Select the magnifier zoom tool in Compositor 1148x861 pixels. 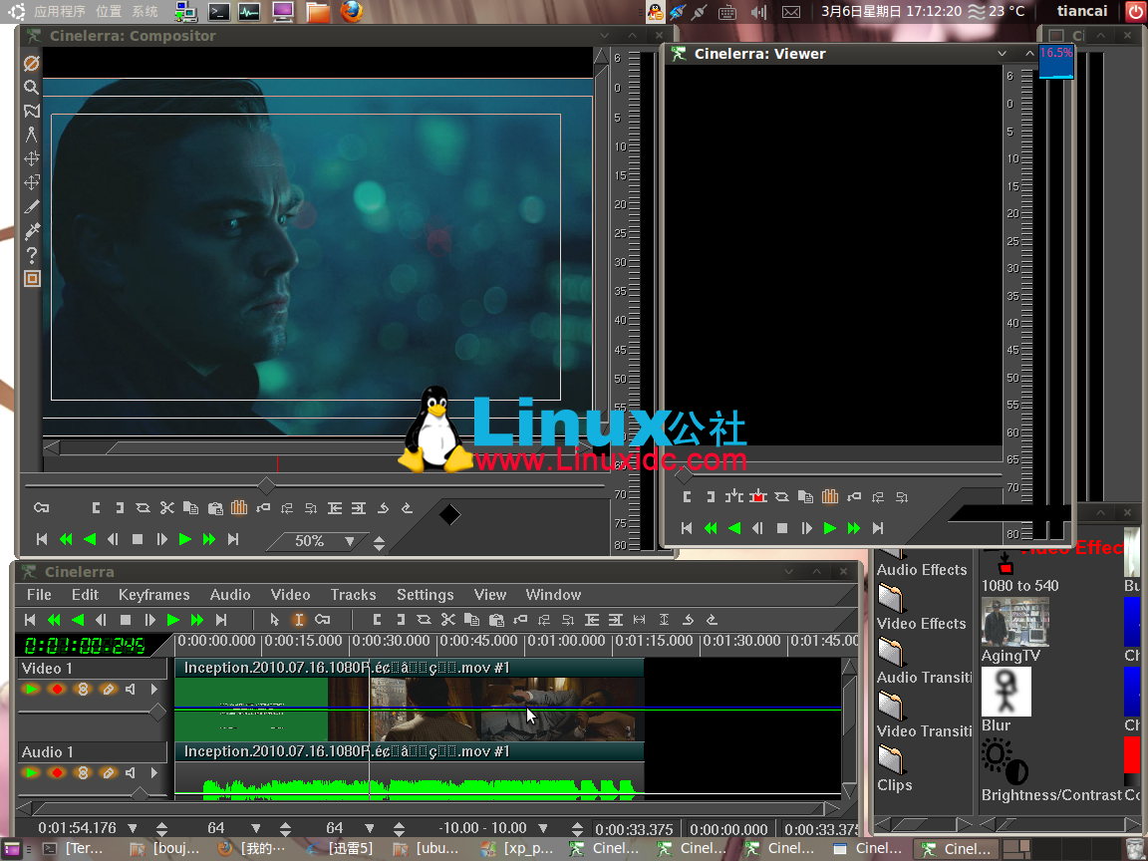[32, 87]
